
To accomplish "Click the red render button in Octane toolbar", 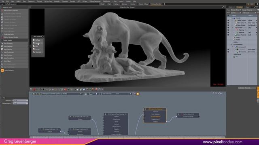I will click(34, 89).
